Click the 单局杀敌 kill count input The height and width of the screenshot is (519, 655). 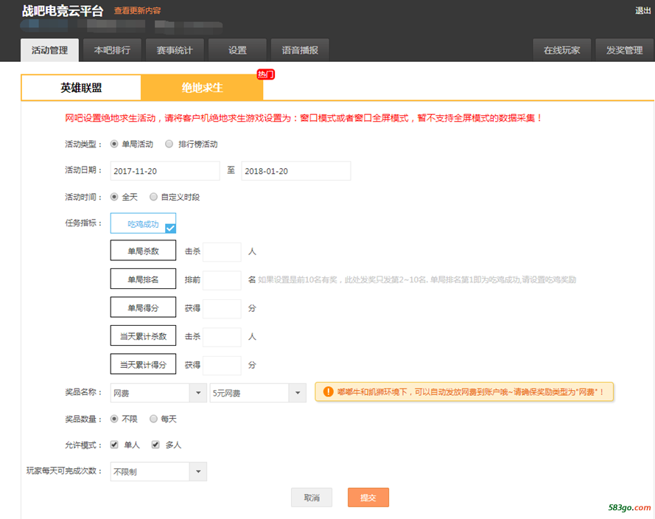(222, 251)
